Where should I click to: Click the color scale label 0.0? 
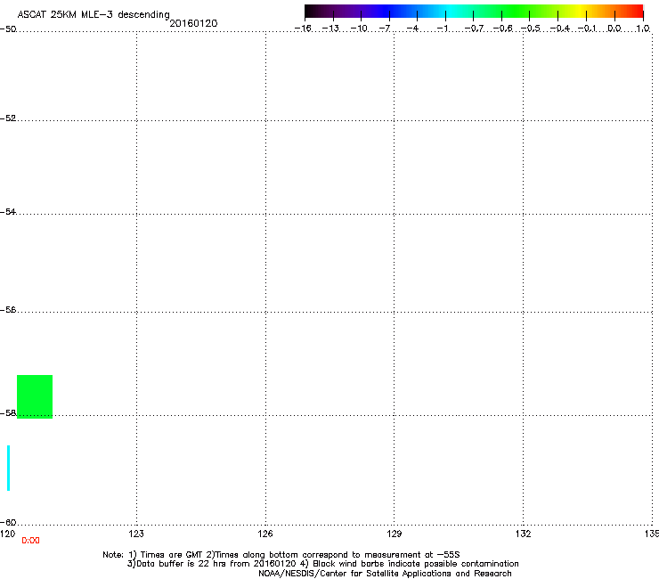coord(614,29)
